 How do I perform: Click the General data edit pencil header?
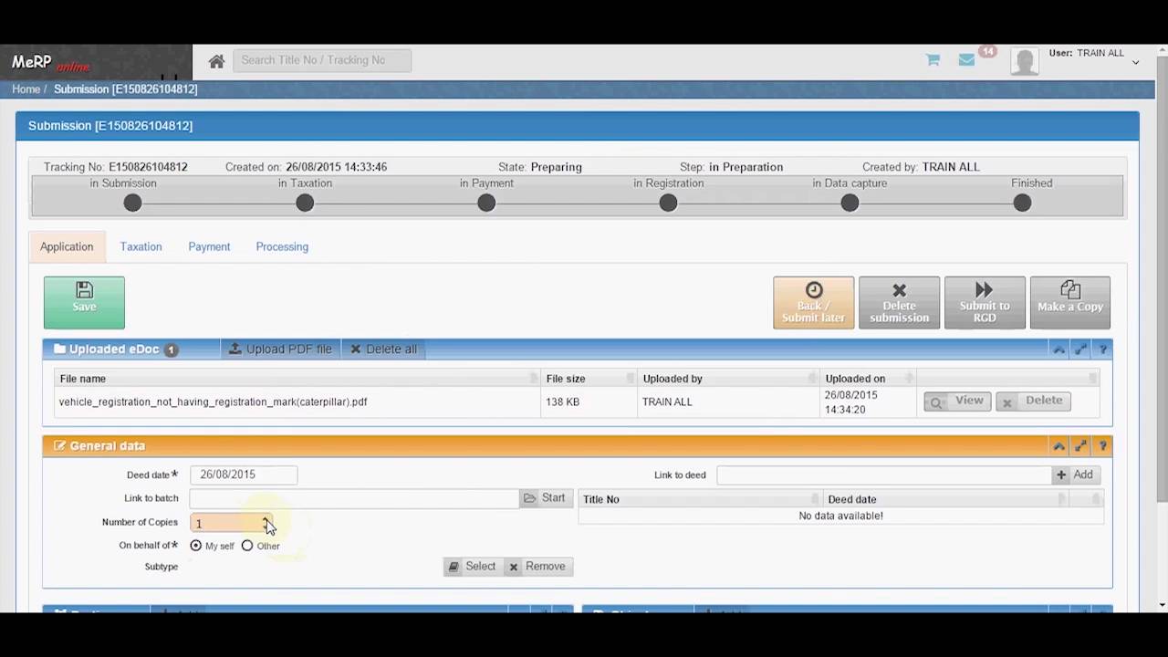click(x=99, y=446)
